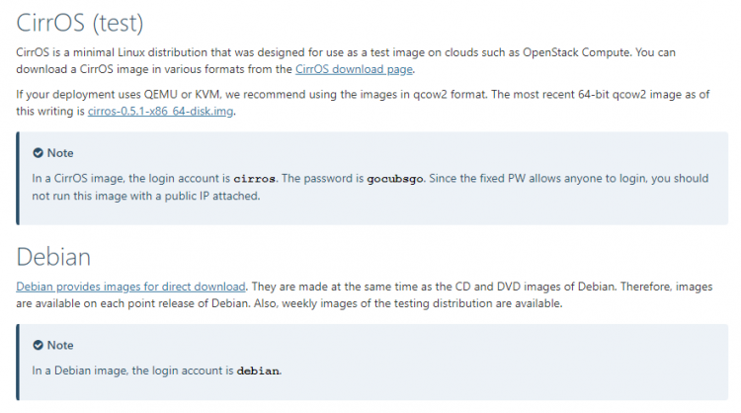Select the CirrOS (test) heading

(x=80, y=23)
